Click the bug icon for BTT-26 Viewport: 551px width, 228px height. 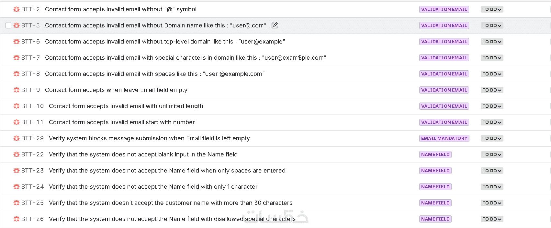click(x=17, y=219)
